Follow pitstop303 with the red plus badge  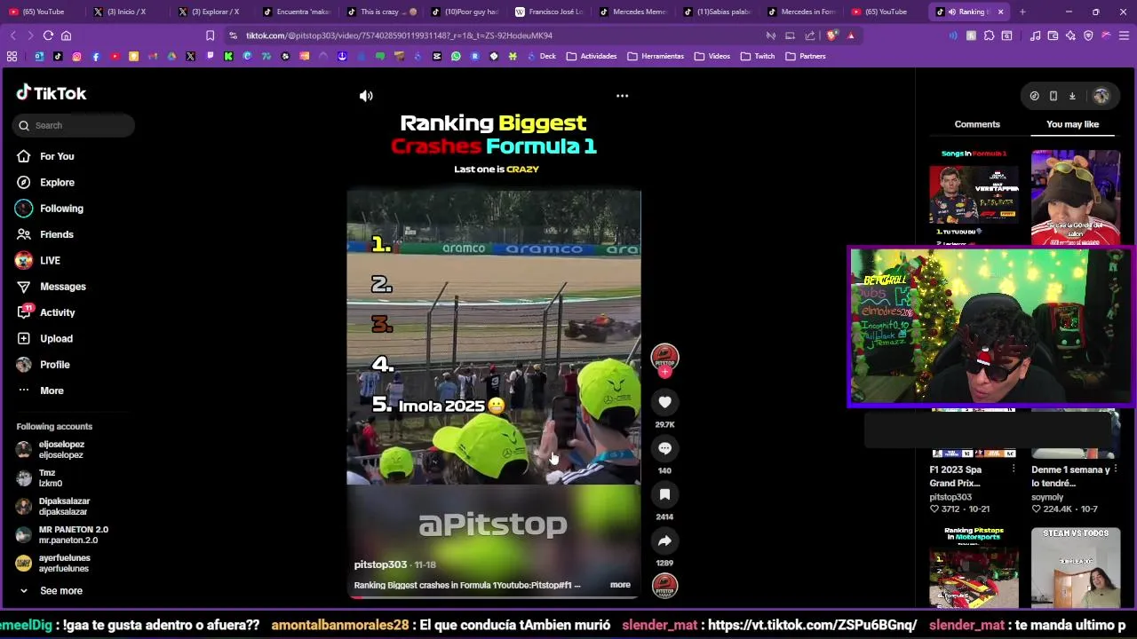(664, 373)
